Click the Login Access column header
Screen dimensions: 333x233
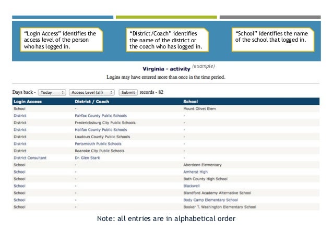click(x=28, y=102)
